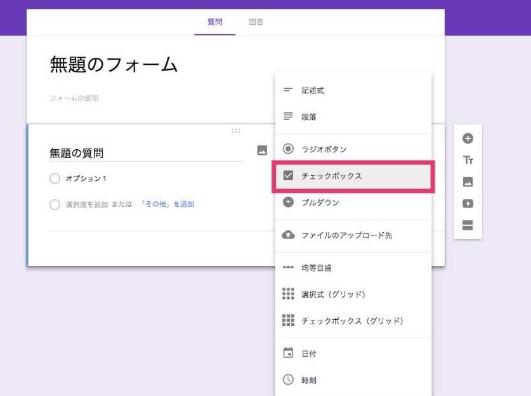This screenshot has height=396, width=531.
Task: Click the add question plus icon
Action: point(468,138)
